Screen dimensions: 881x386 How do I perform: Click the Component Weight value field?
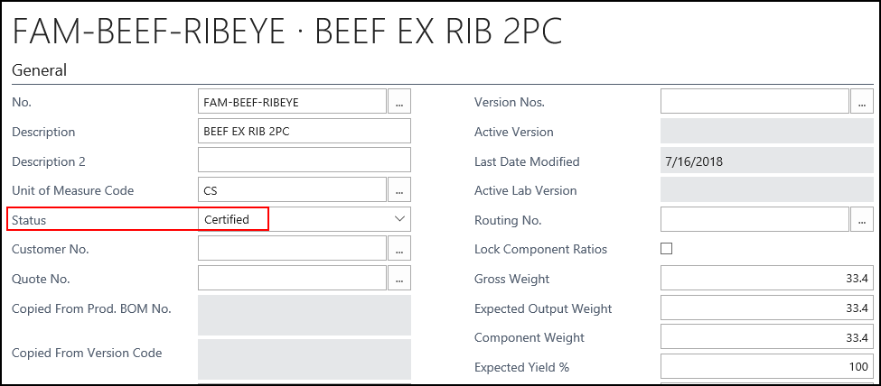767,337
